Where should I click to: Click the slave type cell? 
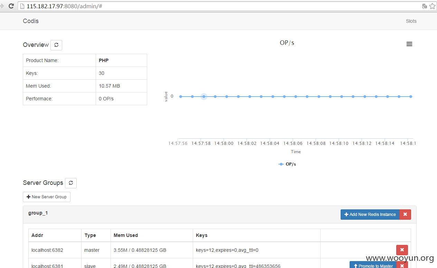click(x=96, y=264)
